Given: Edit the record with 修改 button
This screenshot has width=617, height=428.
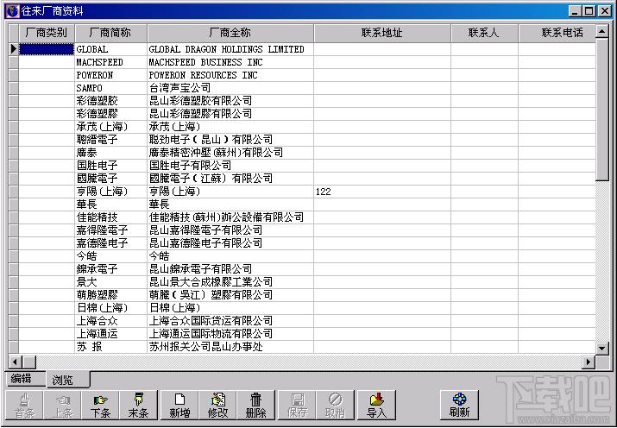Looking at the screenshot, I should tap(217, 406).
